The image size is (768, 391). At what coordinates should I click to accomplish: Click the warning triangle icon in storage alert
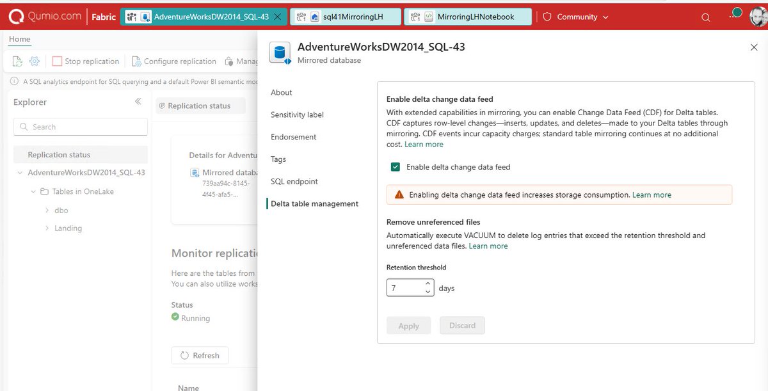point(399,195)
